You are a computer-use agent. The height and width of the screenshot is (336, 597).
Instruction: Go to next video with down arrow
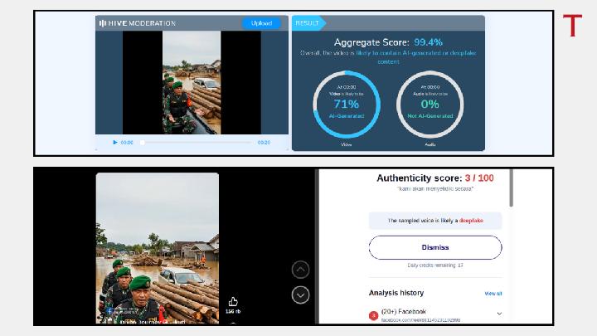pyautogui.click(x=301, y=295)
